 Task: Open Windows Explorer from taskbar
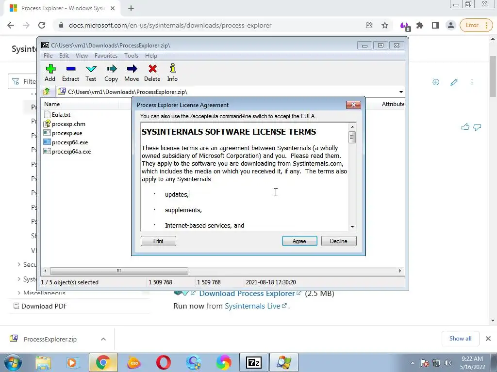coord(43,362)
